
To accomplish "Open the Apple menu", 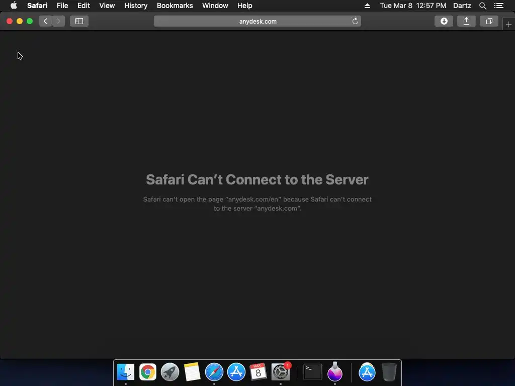I will 14,6.
